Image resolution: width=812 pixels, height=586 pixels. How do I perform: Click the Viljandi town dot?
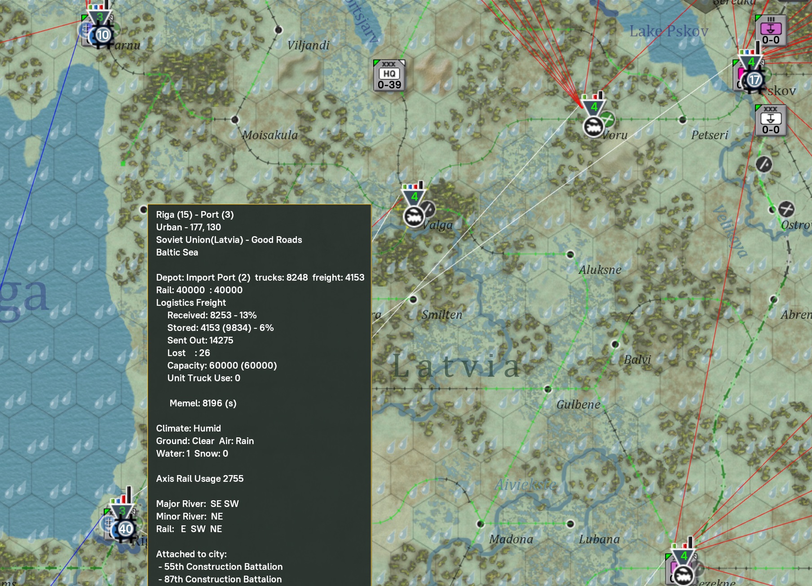tap(278, 30)
